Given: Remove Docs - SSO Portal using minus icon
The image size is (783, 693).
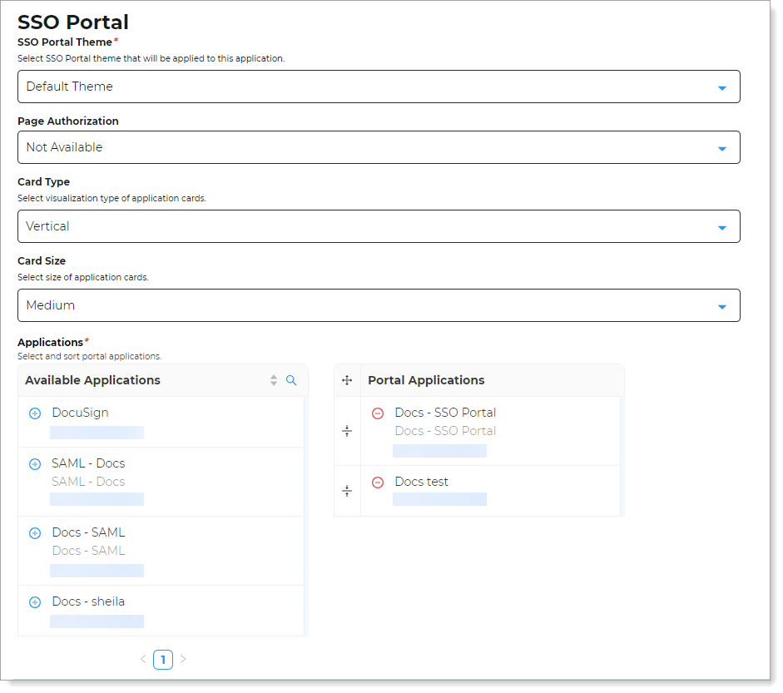Looking at the screenshot, I should tap(378, 413).
